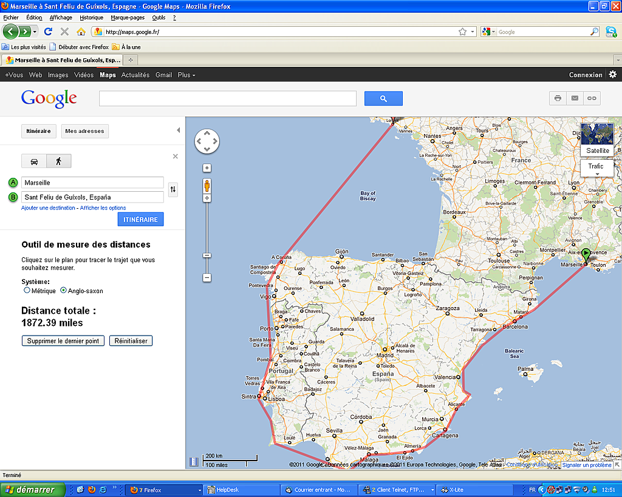Run the Firefox search with the magnifier icon

[x=594, y=32]
